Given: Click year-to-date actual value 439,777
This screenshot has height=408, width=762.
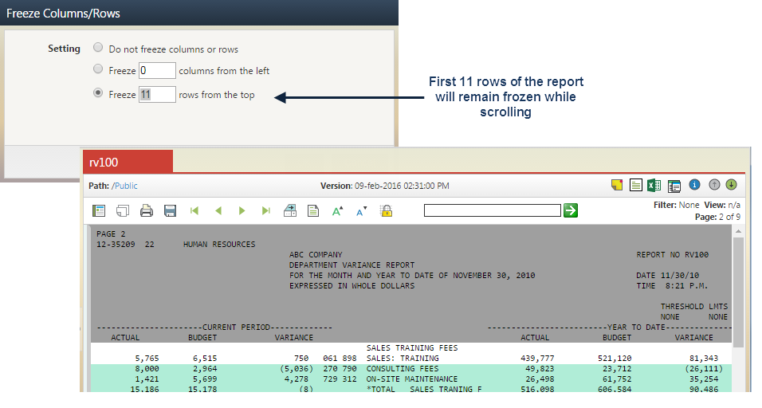Looking at the screenshot, I should 537,358.
